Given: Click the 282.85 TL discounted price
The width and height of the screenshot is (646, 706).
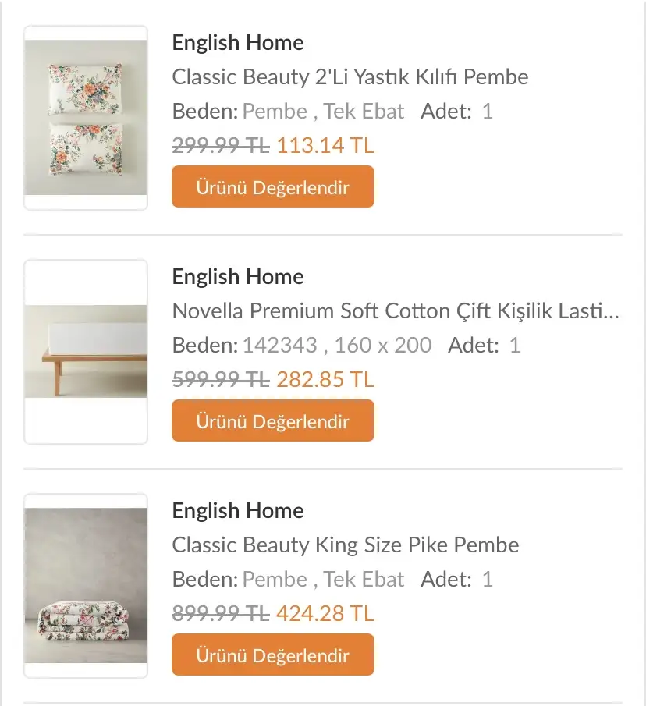Looking at the screenshot, I should click(x=325, y=380).
